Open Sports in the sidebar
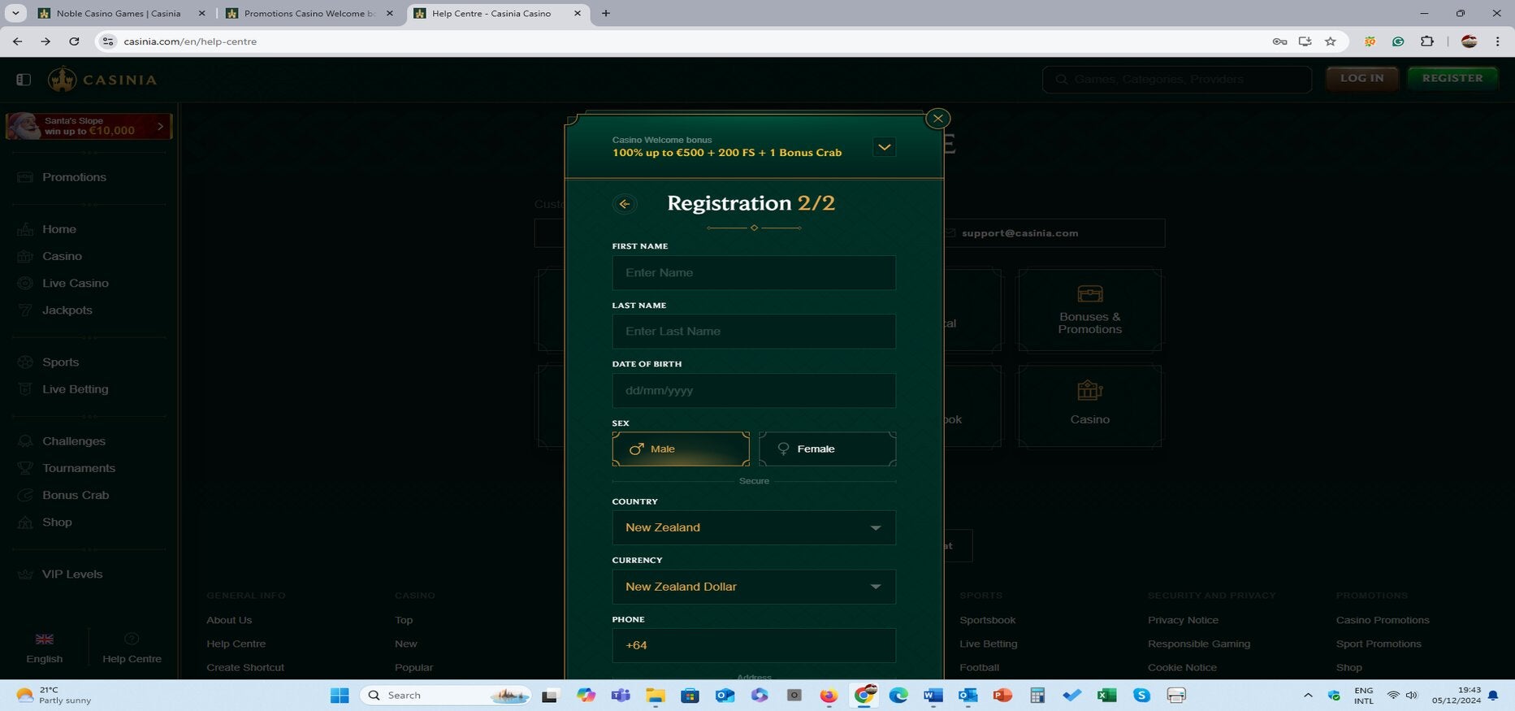The image size is (1515, 711). pos(60,362)
